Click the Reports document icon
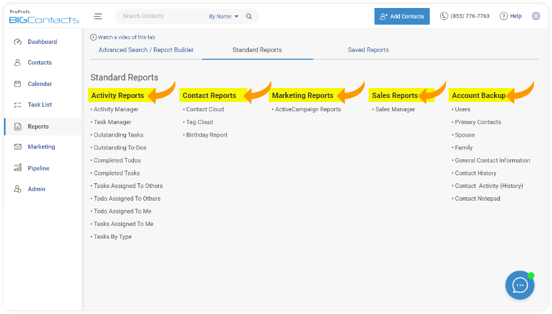 coord(17,127)
